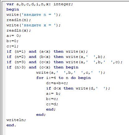Click the condition (b<x) on the n=2 line
129x135 pixels.
(x=45, y=57)
